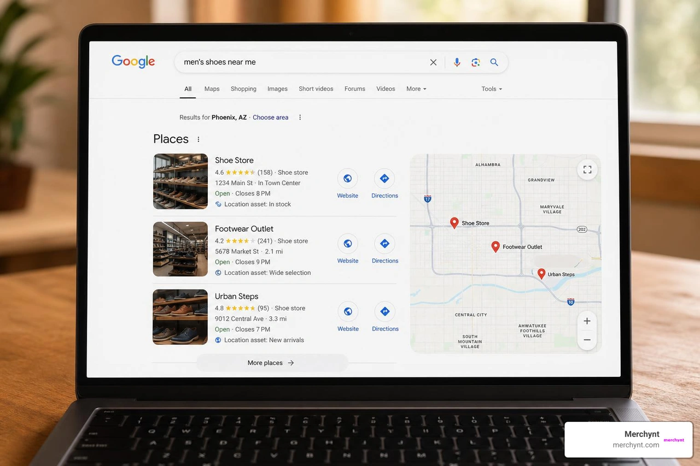The width and height of the screenshot is (700, 466).
Task: Get Directions icon for Footwear Outlet
Action: click(x=384, y=244)
